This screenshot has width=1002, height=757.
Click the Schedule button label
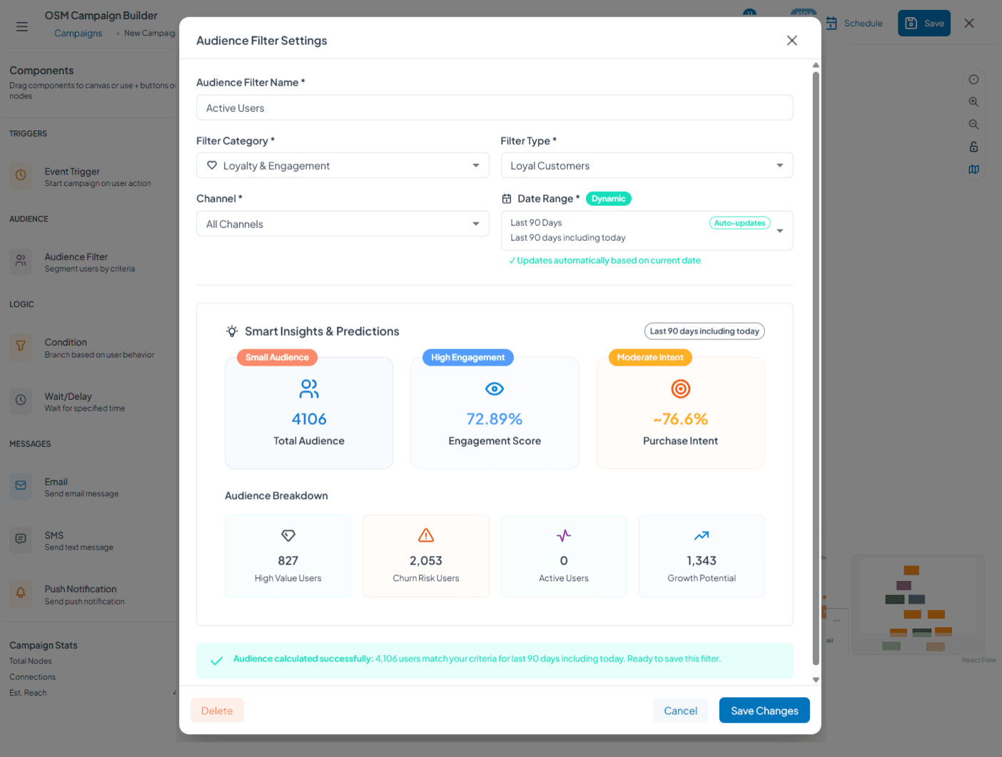pos(864,24)
